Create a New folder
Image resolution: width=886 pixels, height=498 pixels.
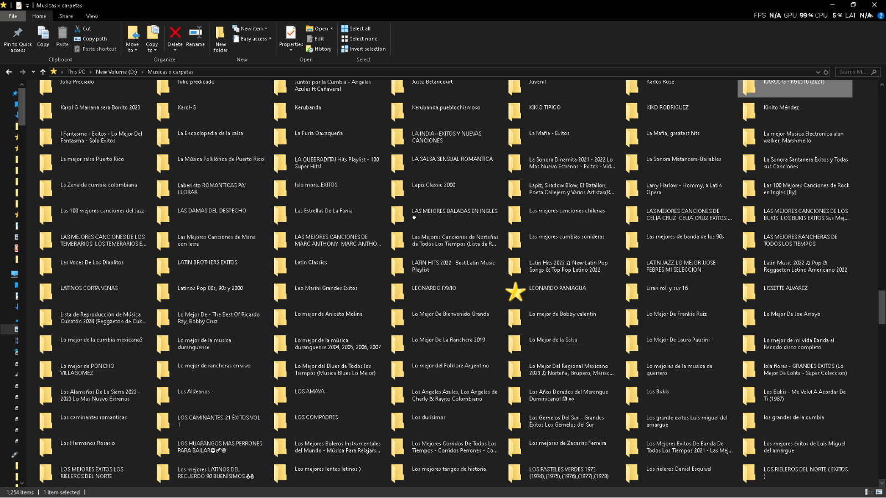[x=220, y=39]
